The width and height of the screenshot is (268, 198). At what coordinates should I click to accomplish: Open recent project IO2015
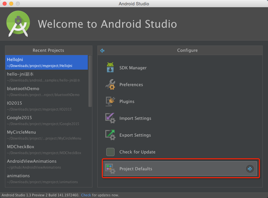(x=47, y=106)
